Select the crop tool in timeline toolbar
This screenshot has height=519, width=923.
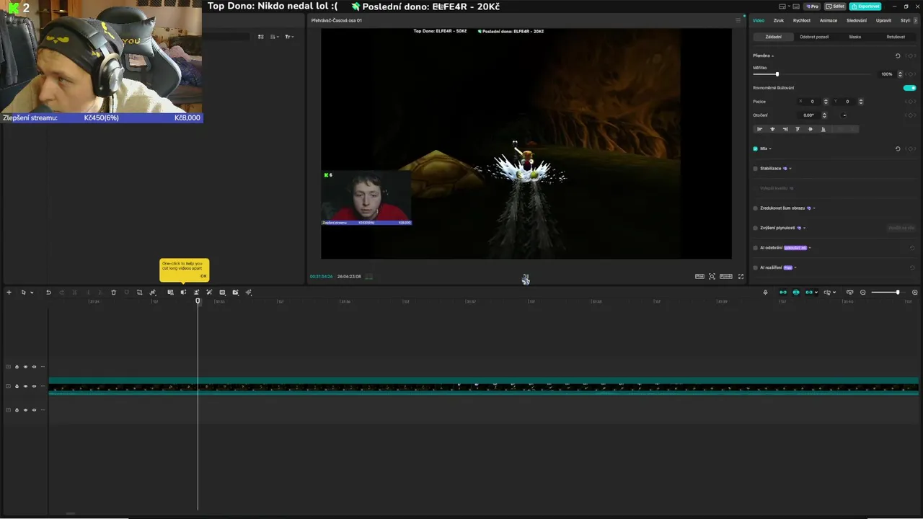(139, 292)
